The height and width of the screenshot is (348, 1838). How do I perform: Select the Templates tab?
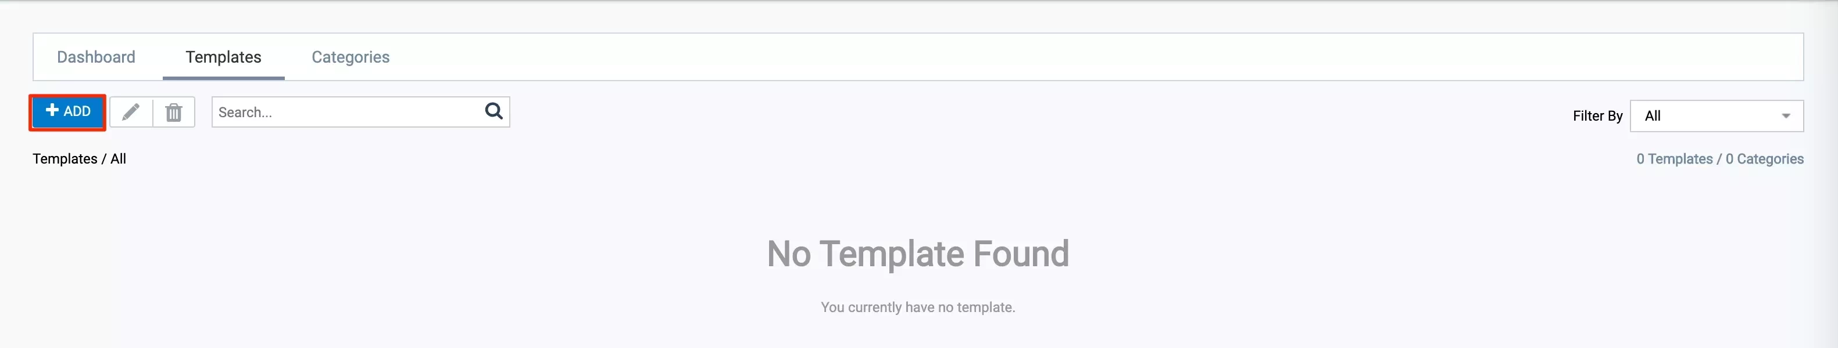223,57
